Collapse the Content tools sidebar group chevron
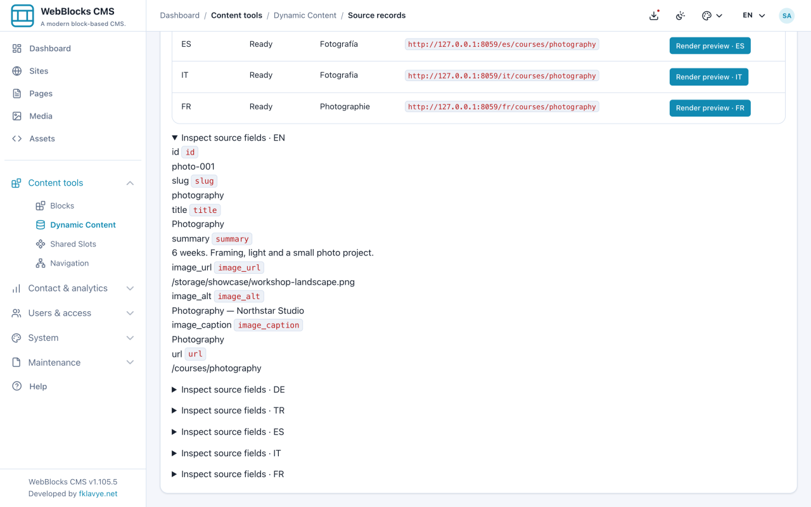Viewport: 811px width, 507px height. [130, 183]
